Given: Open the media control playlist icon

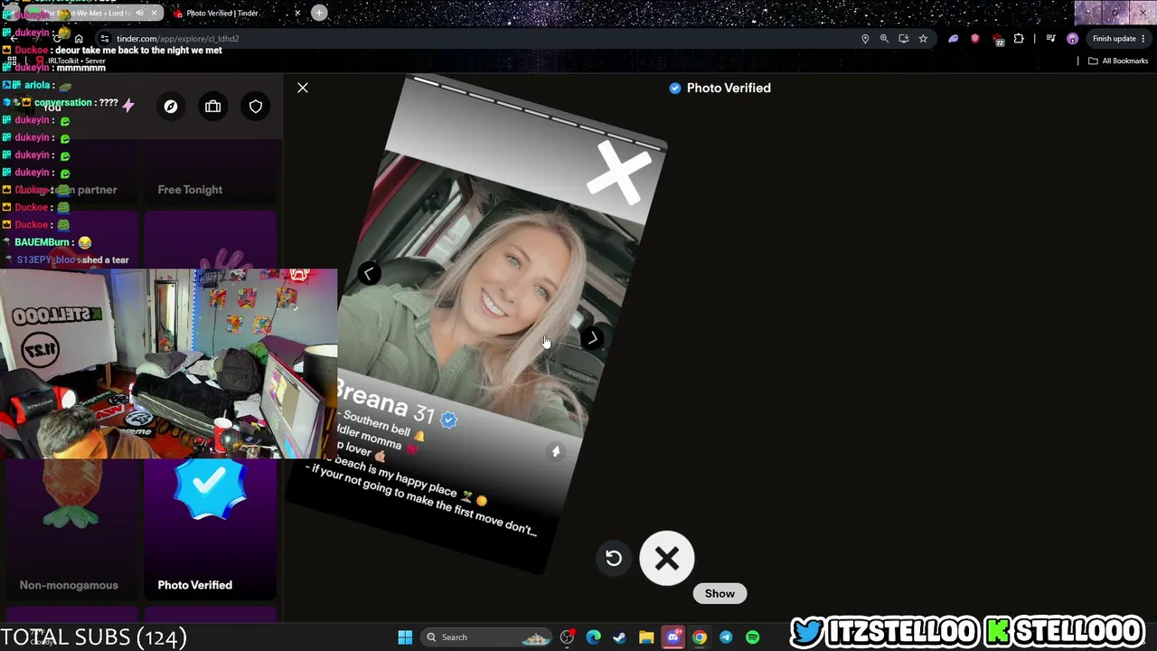Looking at the screenshot, I should [1050, 39].
